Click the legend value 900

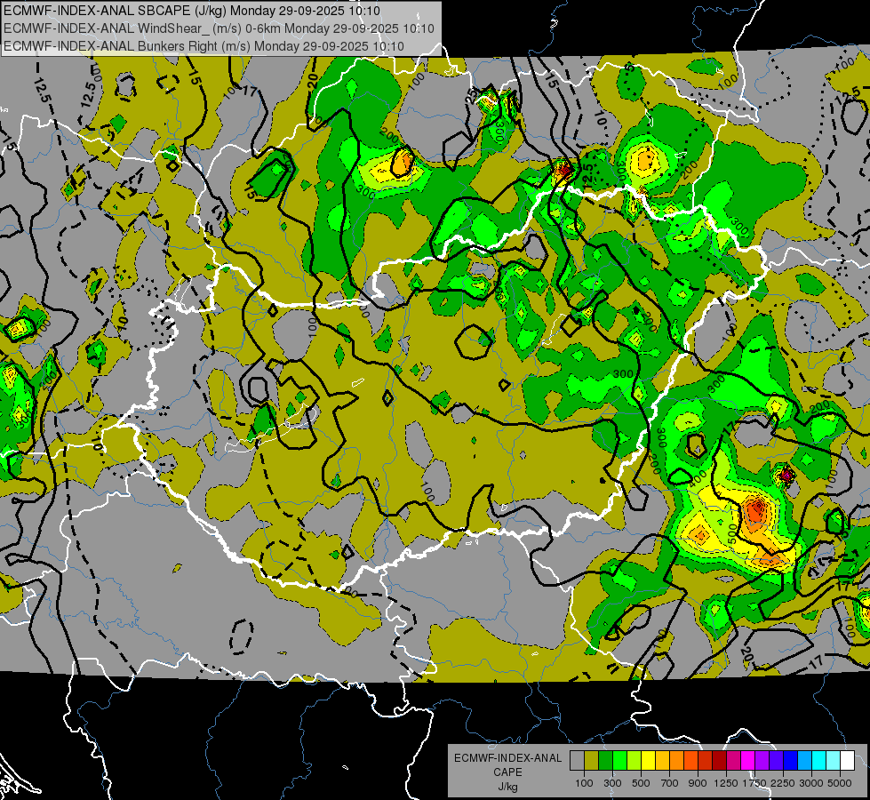(698, 783)
